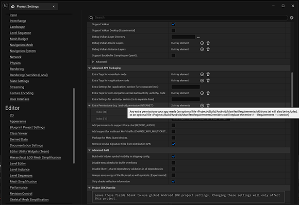Open Appearance editor settings
Viewport: 299px width, 205px height.
(x=18, y=122)
